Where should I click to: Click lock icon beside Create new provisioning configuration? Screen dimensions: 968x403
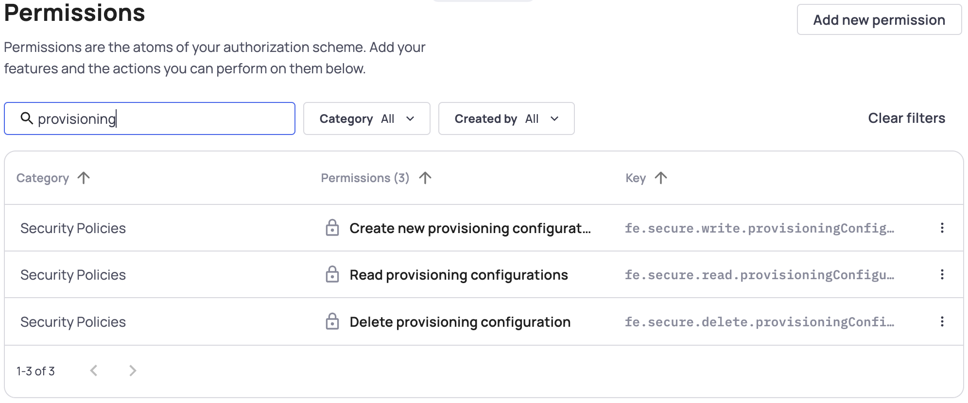pos(332,228)
